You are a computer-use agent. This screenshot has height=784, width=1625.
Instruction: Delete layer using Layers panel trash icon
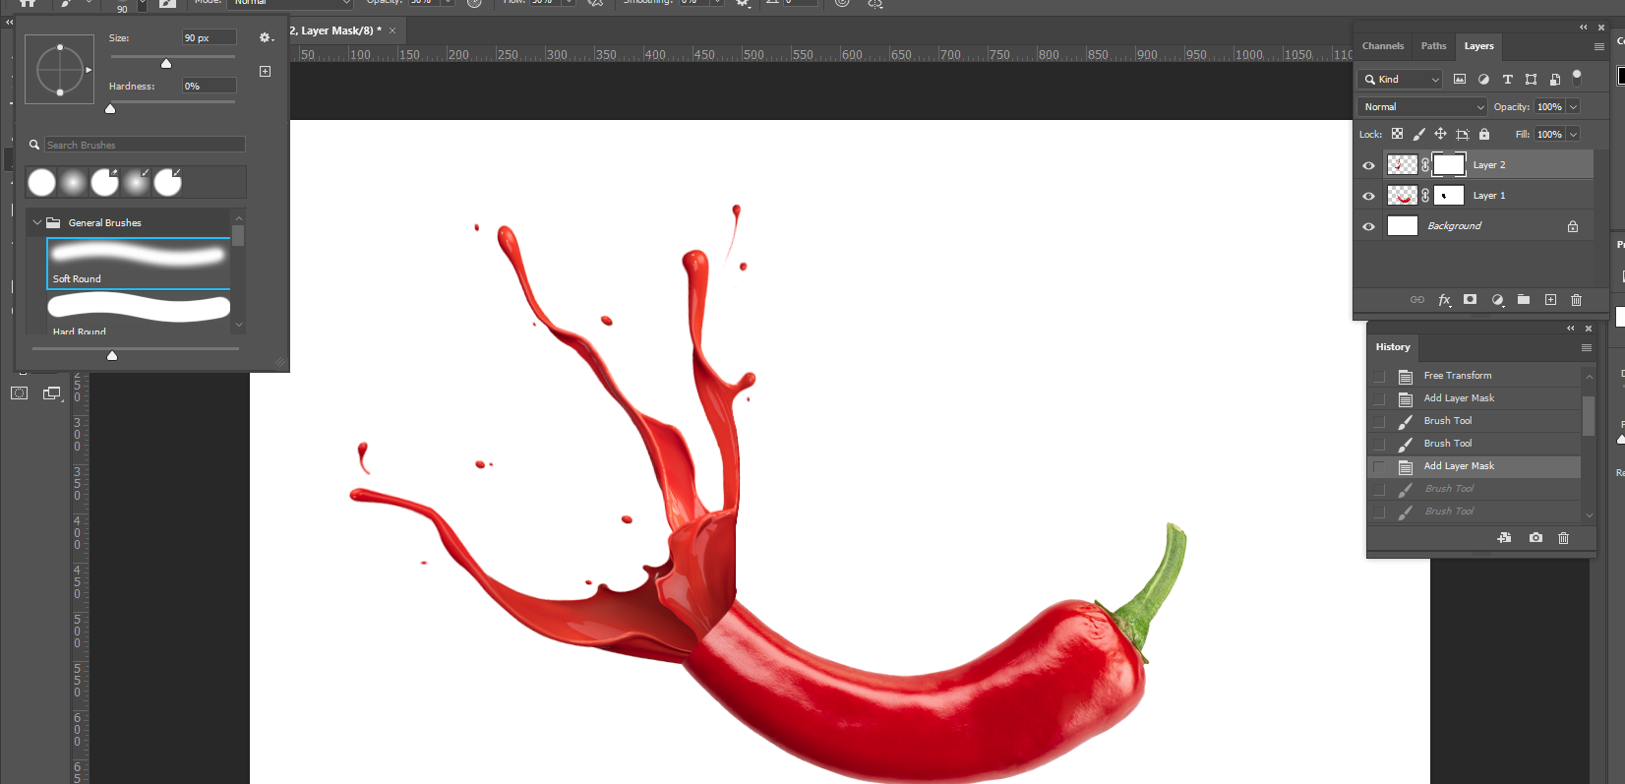1577,300
